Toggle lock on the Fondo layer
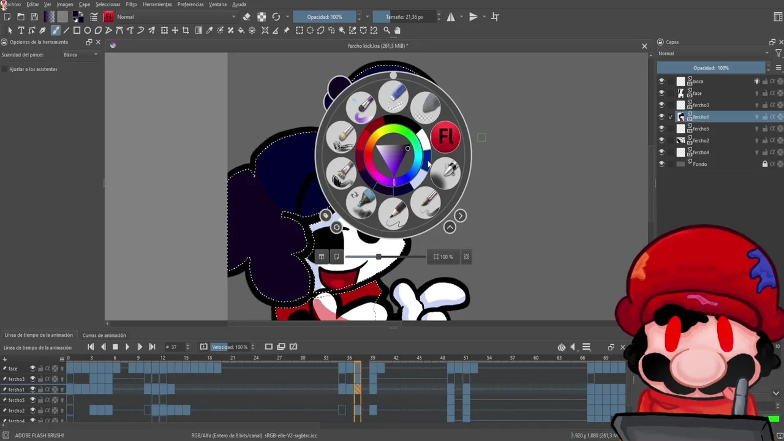The height and width of the screenshot is (441, 784). [764, 164]
